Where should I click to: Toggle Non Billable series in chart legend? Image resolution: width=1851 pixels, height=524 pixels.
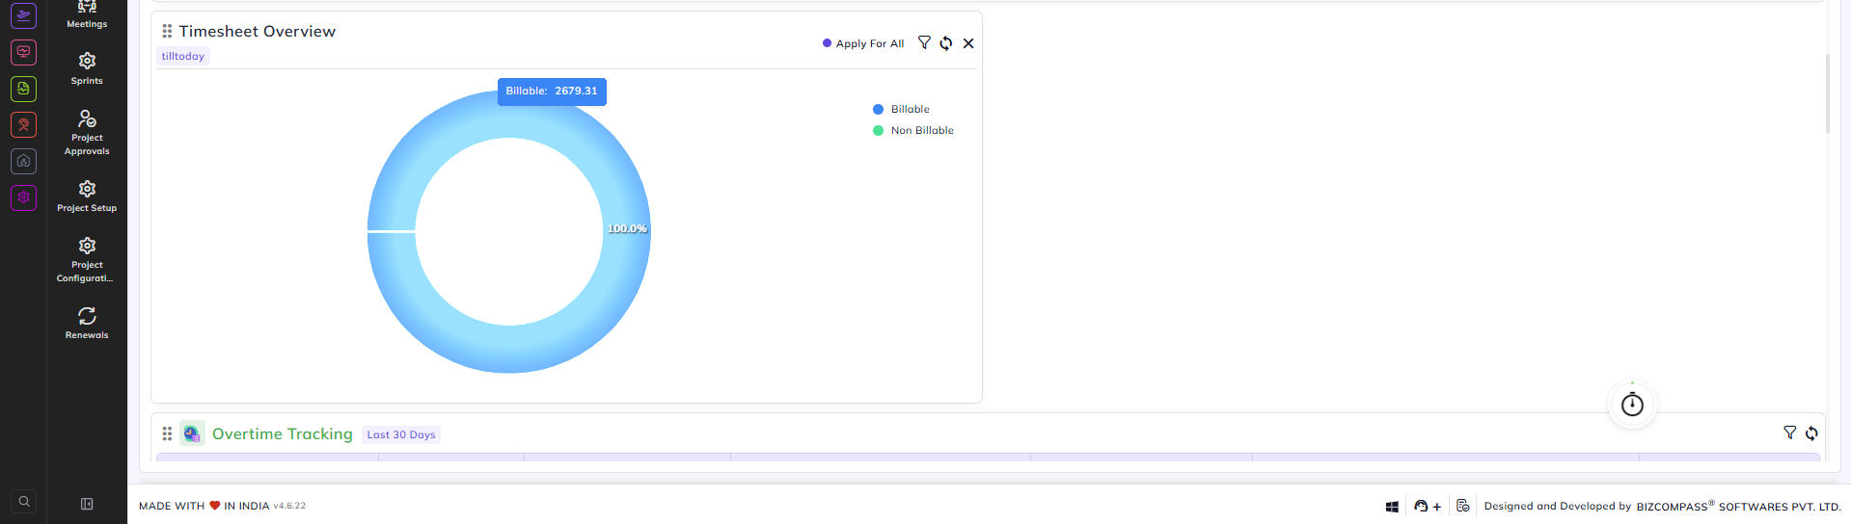912,130
